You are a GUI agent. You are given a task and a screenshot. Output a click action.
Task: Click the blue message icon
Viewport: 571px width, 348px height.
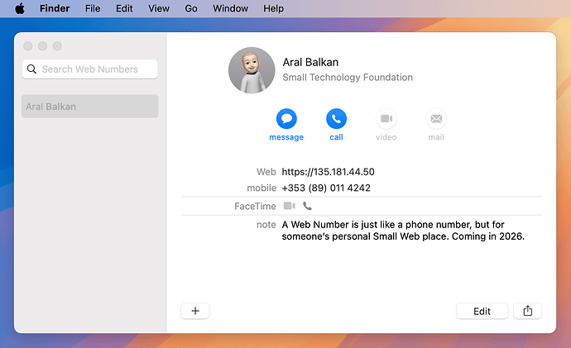point(286,118)
